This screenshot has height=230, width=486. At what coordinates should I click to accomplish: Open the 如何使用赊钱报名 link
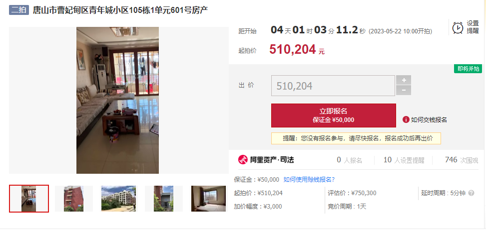pyautogui.click(x=309, y=179)
